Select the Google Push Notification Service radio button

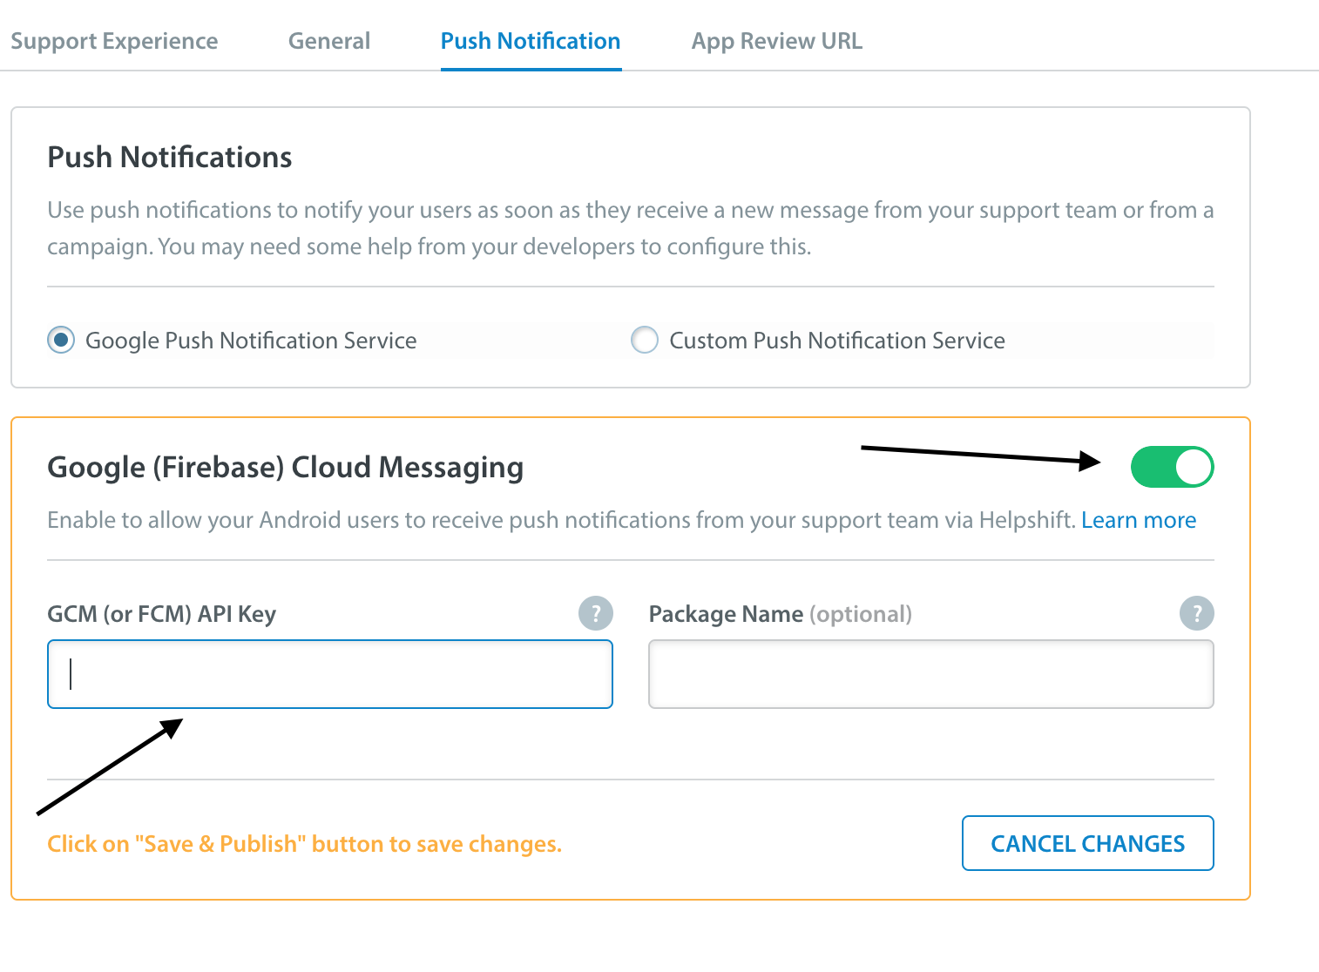coord(61,340)
